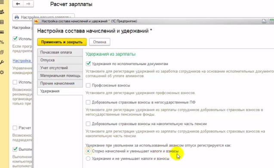Click the Применить и закрыть button
This screenshot has width=274, height=168.
point(62,42)
